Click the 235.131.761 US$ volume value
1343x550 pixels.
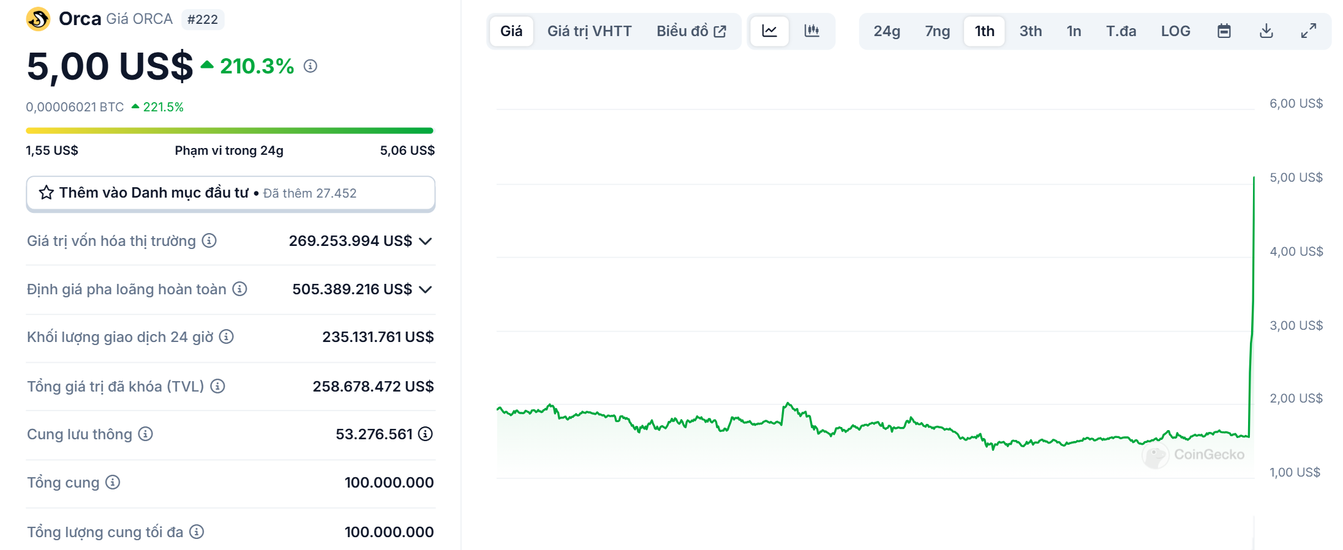click(378, 337)
